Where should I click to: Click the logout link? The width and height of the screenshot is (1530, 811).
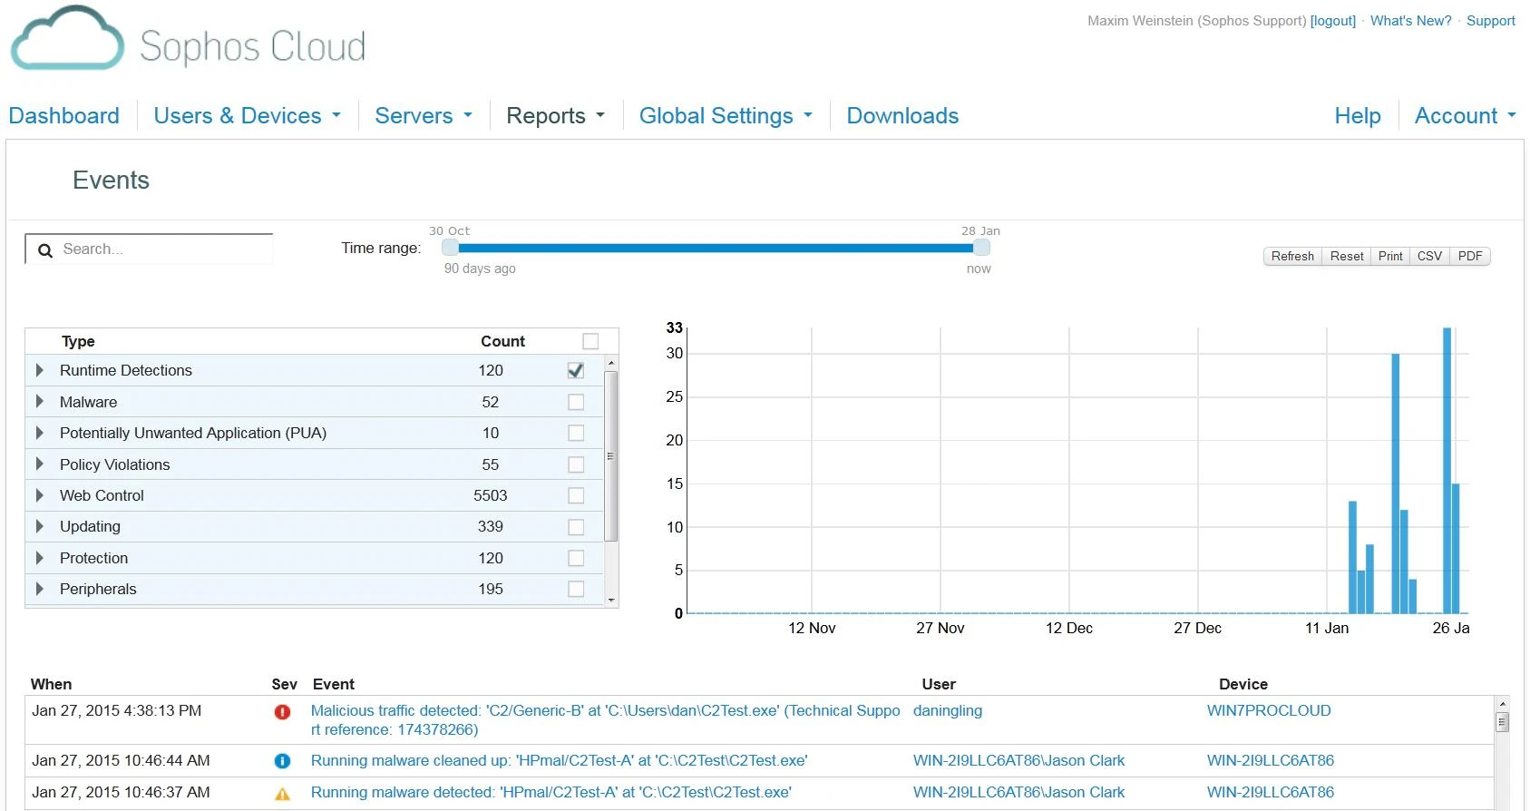point(1333,21)
